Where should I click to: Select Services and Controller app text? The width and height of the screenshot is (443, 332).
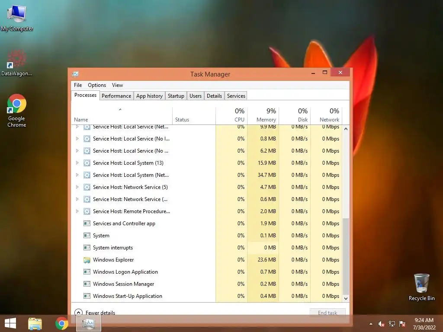(x=124, y=223)
